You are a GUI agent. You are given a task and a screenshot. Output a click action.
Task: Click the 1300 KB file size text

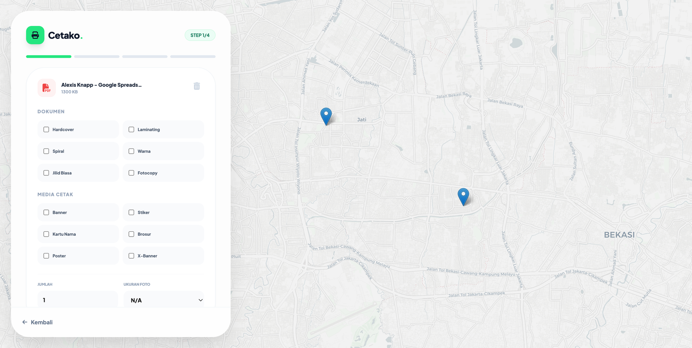point(69,92)
